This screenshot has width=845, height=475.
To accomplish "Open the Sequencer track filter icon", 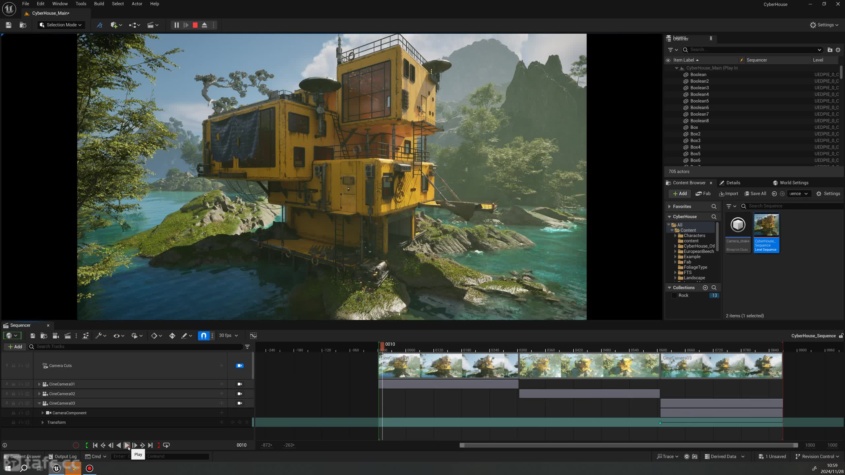I will 247,347.
